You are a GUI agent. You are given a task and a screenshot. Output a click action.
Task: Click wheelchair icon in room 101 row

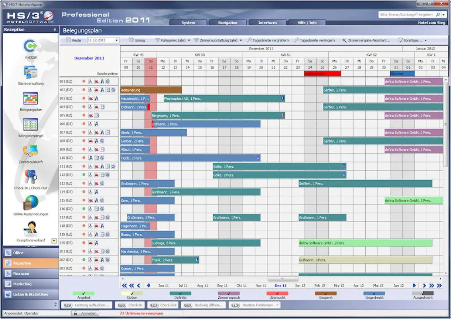pos(90,81)
